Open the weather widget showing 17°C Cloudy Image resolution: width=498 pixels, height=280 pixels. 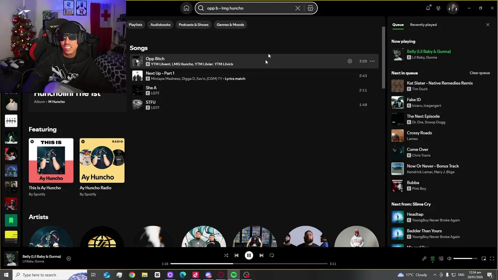point(412,275)
